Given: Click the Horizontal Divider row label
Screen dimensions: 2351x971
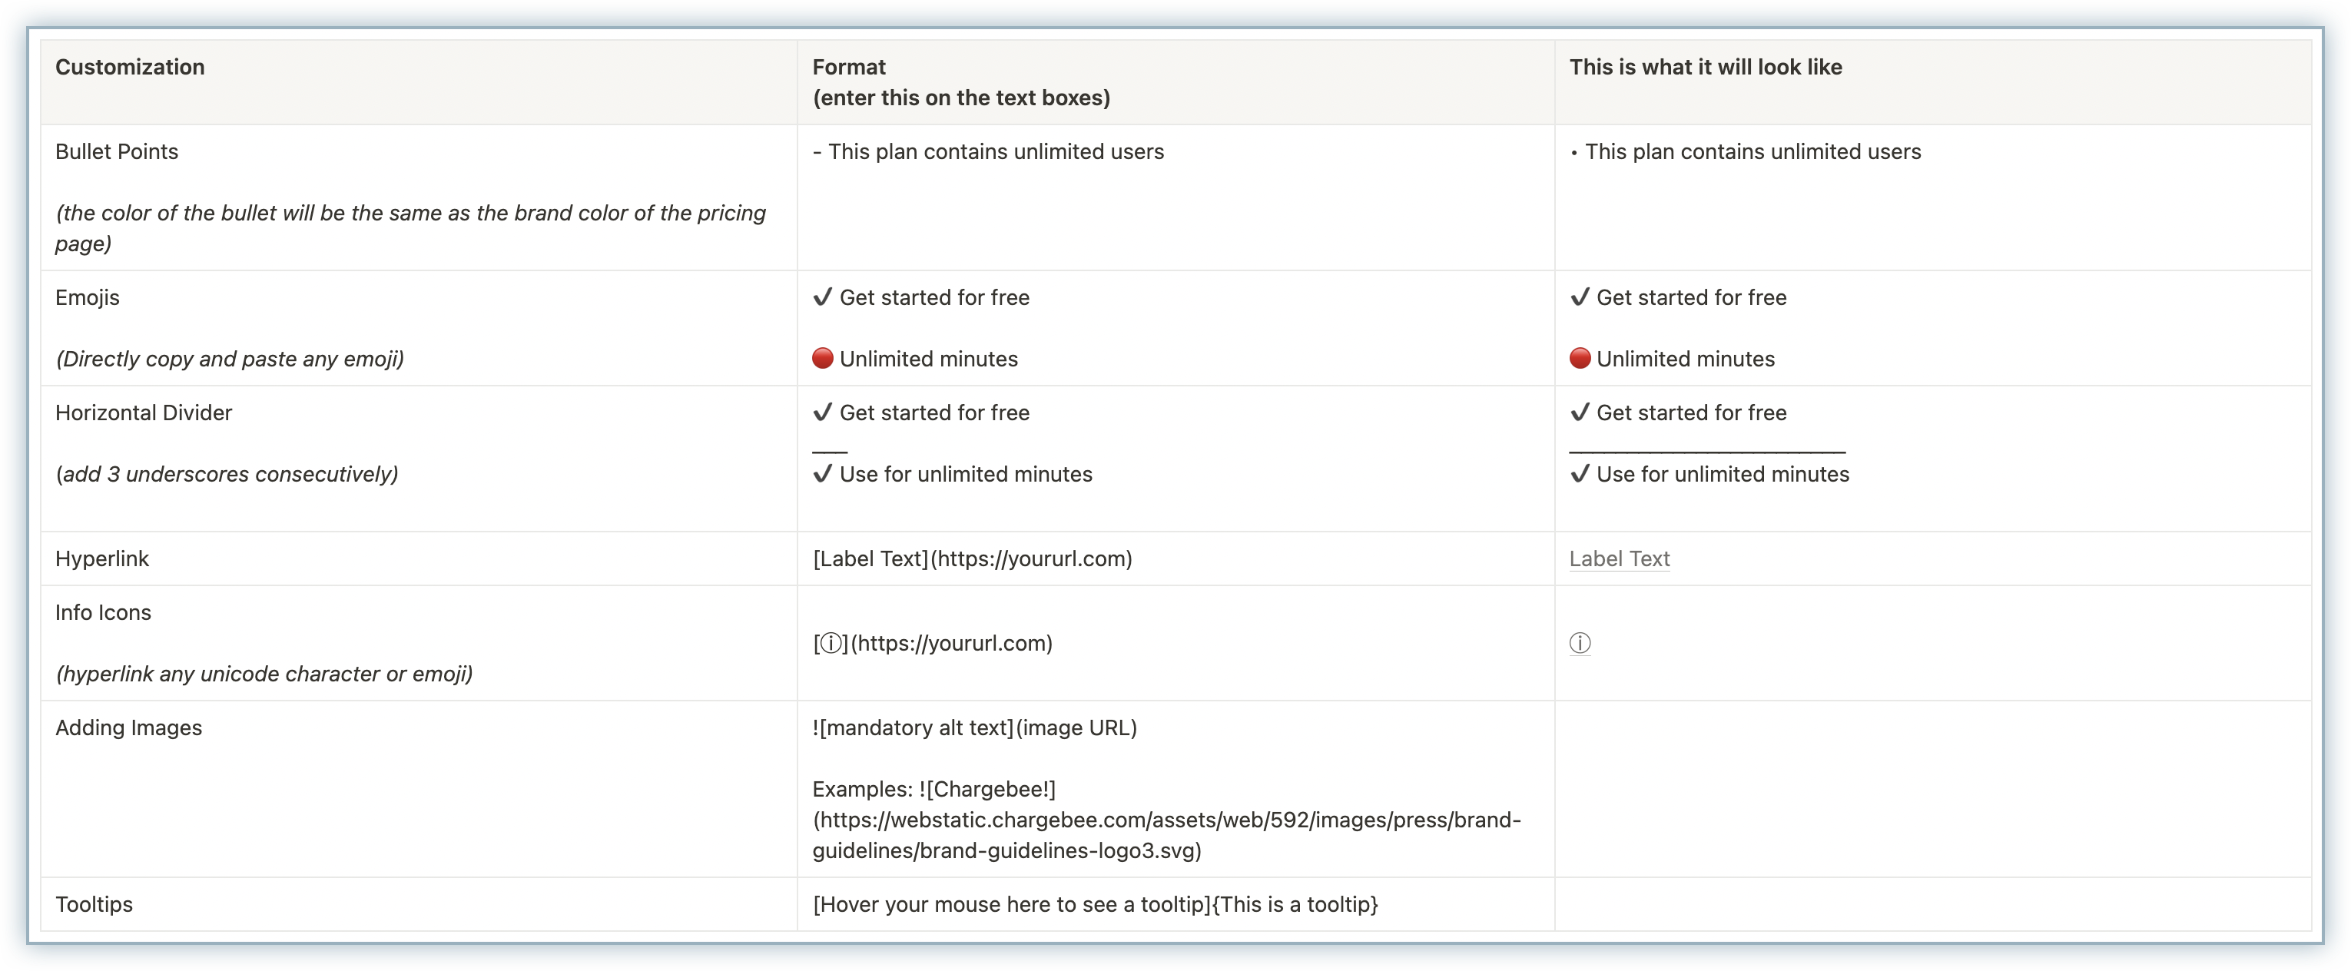Looking at the screenshot, I should (143, 413).
